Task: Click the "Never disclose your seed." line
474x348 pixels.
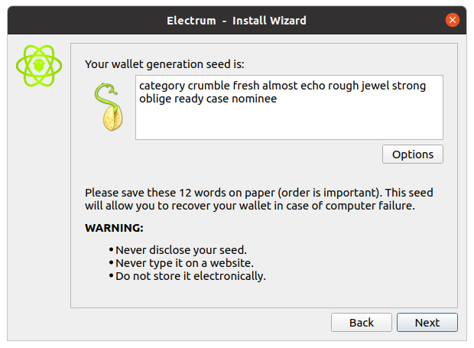Action: point(181,250)
